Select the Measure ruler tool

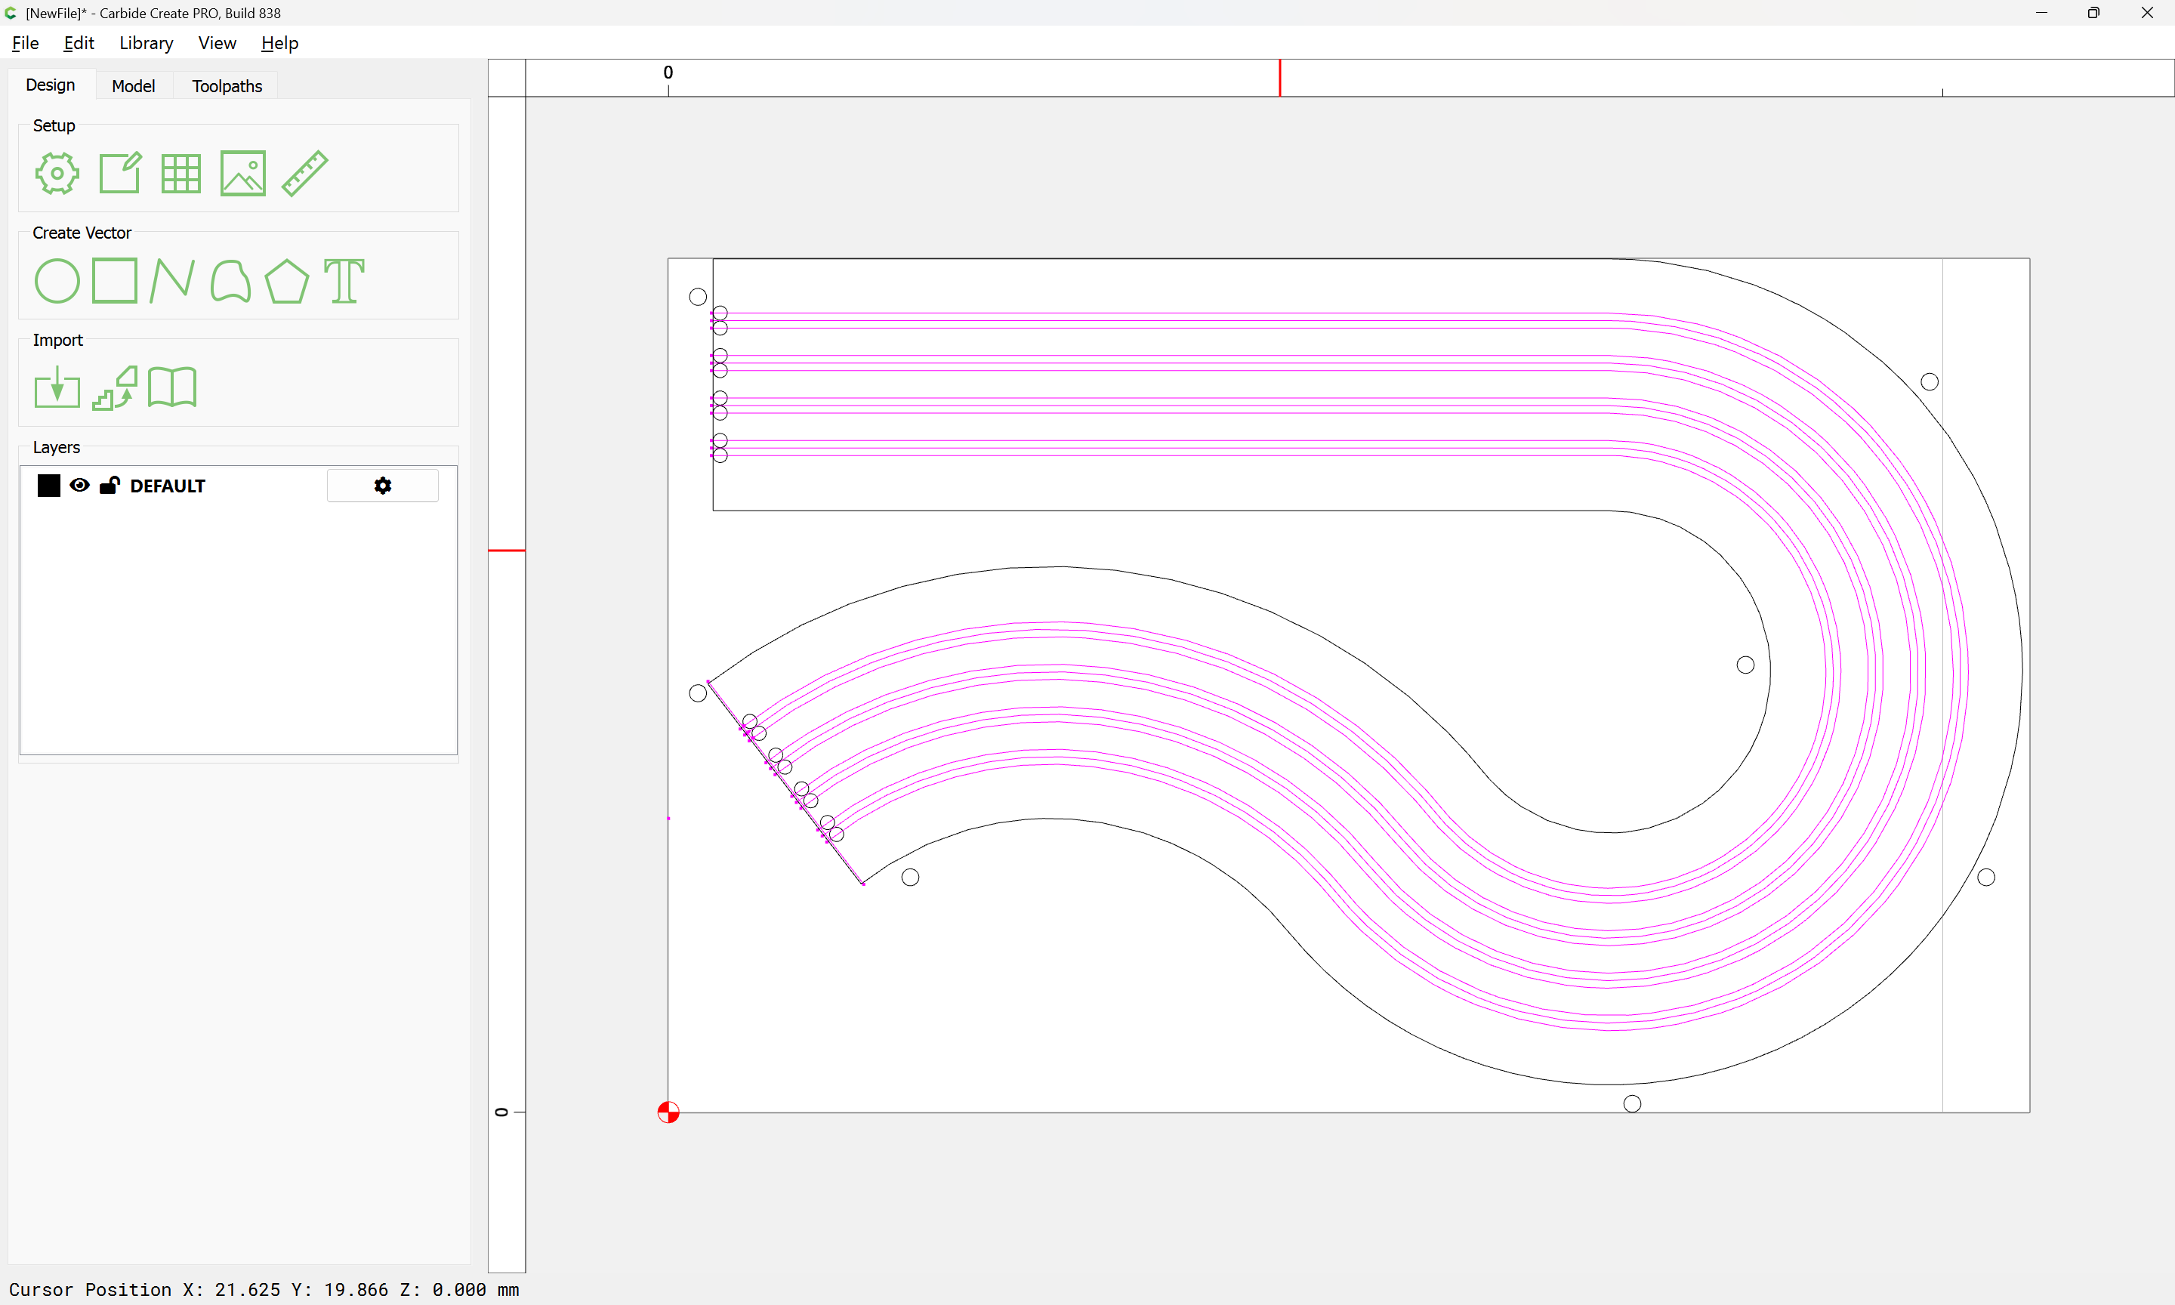305,173
